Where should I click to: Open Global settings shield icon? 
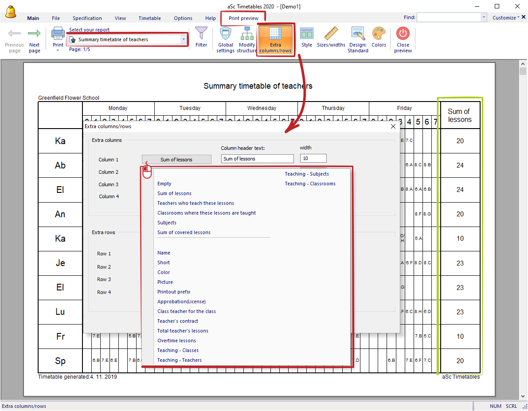[226, 34]
